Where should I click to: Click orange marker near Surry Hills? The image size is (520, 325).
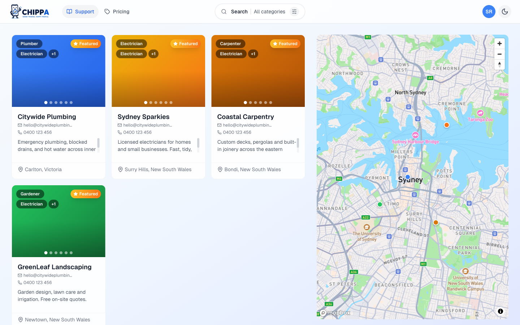point(436,222)
